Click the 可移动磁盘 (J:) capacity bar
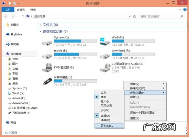Image resolution: width=189 pixels, height=137 pixels. click(75, 81)
